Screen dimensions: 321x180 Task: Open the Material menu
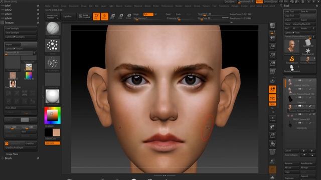pos(138,6)
